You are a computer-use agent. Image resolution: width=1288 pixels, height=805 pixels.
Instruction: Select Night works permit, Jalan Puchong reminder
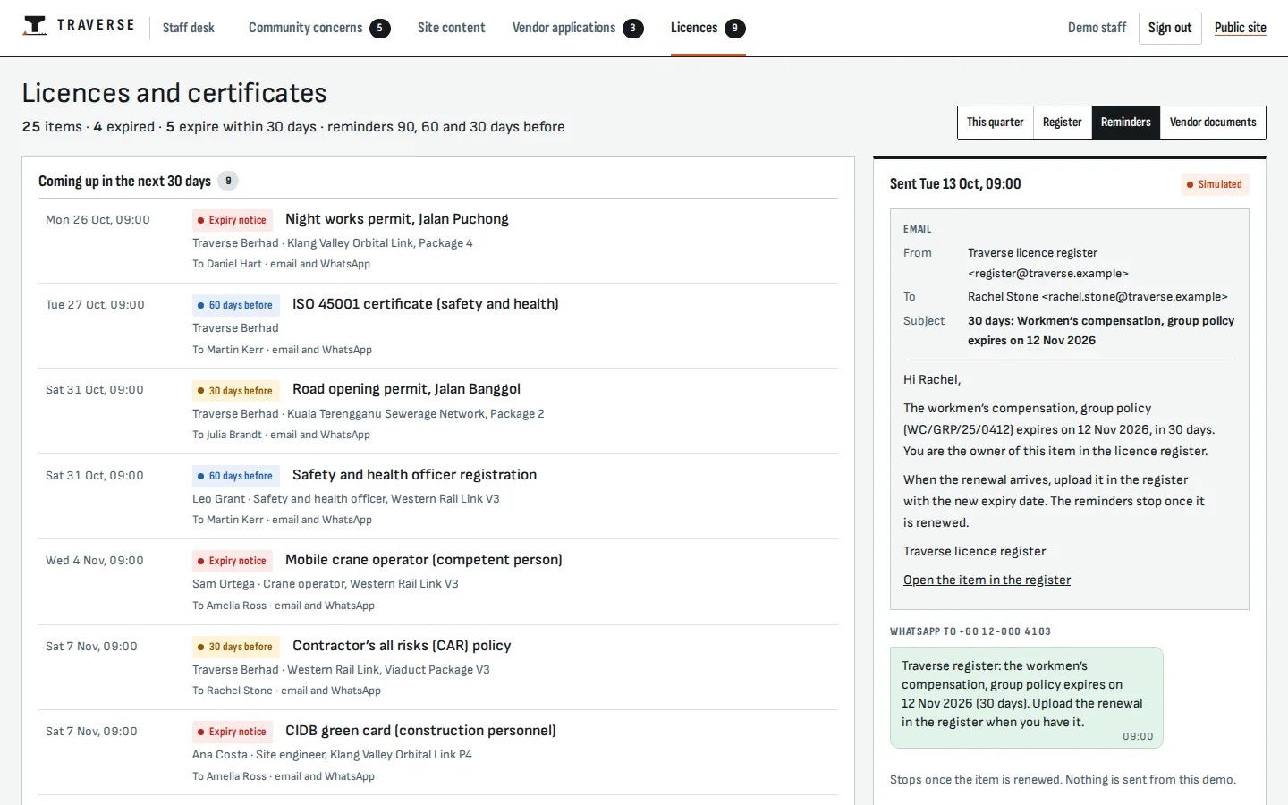(x=438, y=241)
